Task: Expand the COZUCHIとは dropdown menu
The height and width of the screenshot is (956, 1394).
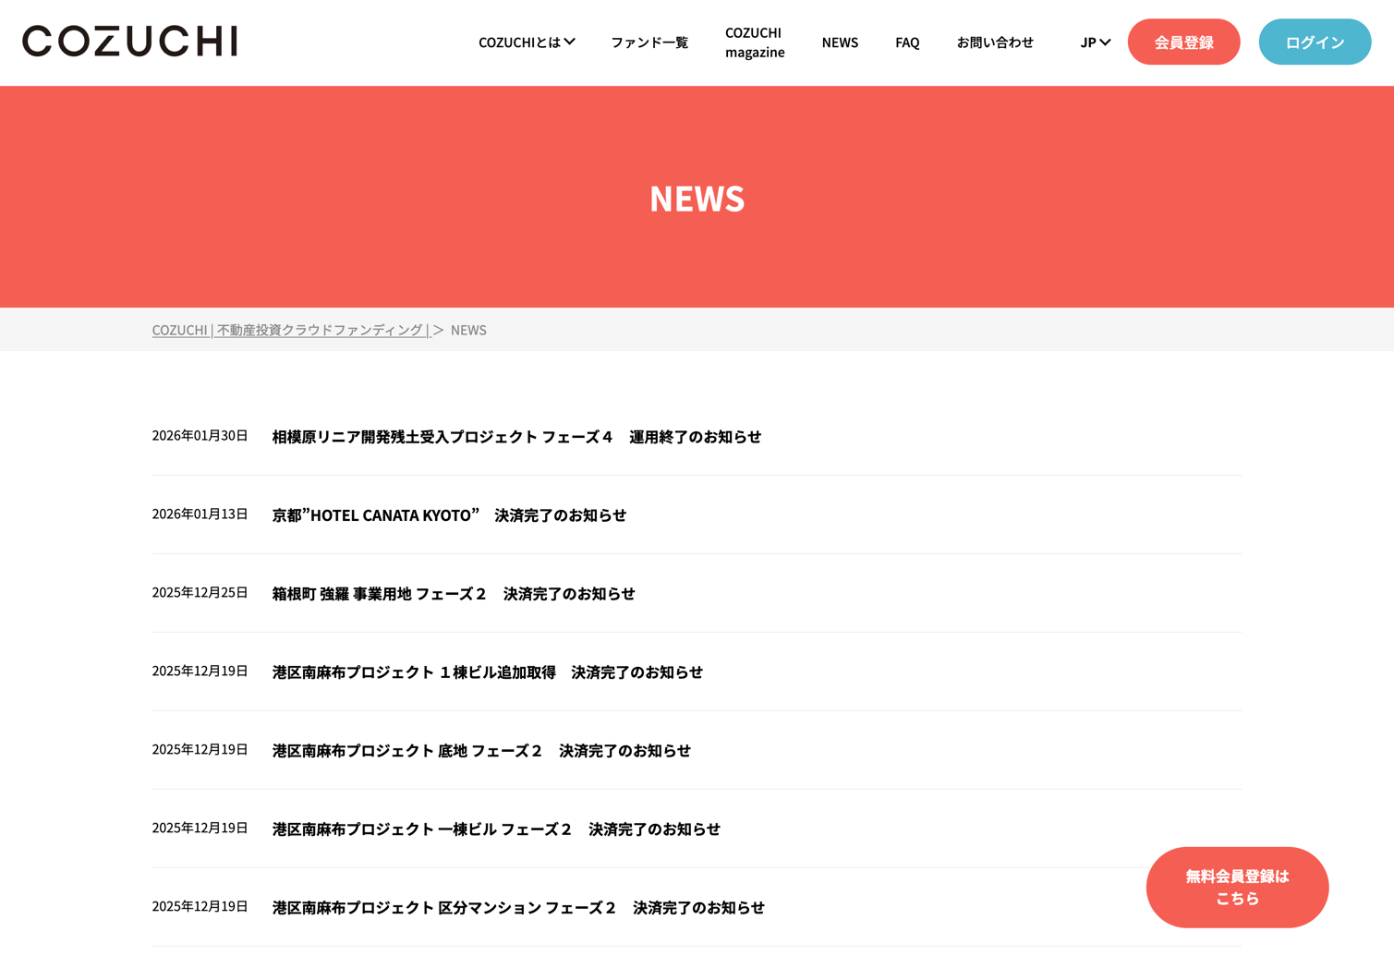Action: coord(527,42)
